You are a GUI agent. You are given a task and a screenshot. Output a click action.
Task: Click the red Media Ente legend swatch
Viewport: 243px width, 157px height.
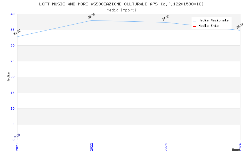[194, 26]
